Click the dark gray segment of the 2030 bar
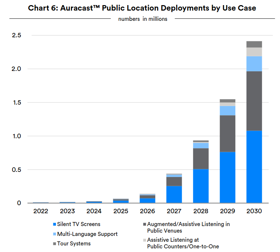280x252 pixels. pyautogui.click(x=254, y=101)
